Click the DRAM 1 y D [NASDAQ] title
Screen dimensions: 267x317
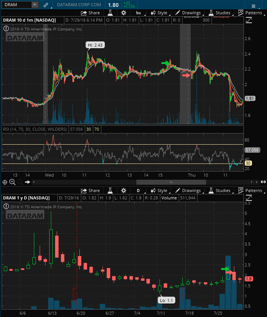pos(26,198)
